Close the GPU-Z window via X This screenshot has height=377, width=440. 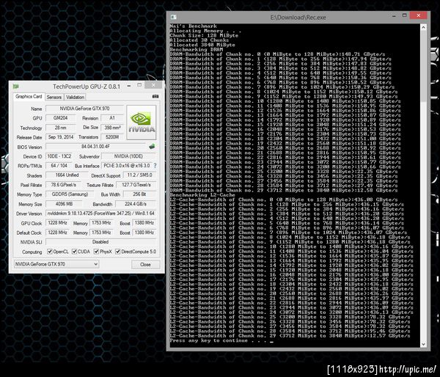click(x=154, y=85)
